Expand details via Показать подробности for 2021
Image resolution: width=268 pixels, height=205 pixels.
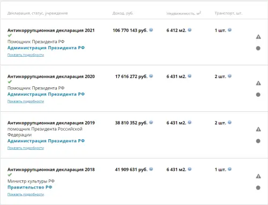tap(26, 55)
